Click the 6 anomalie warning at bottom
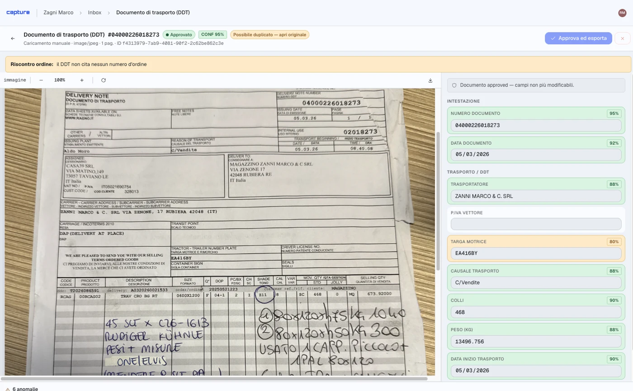This screenshot has height=391, width=633. [x=25, y=389]
